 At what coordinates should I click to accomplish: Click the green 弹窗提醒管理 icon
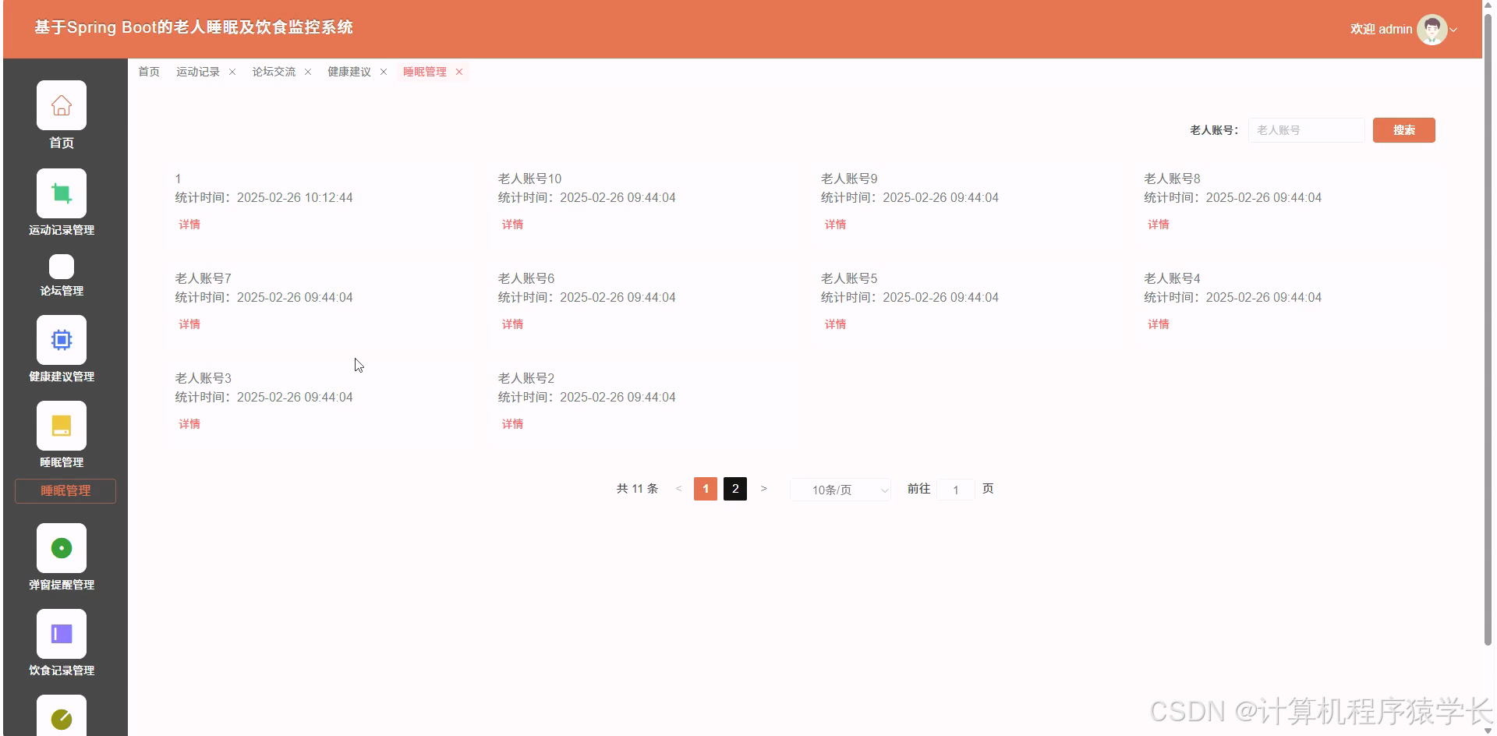pyautogui.click(x=62, y=548)
